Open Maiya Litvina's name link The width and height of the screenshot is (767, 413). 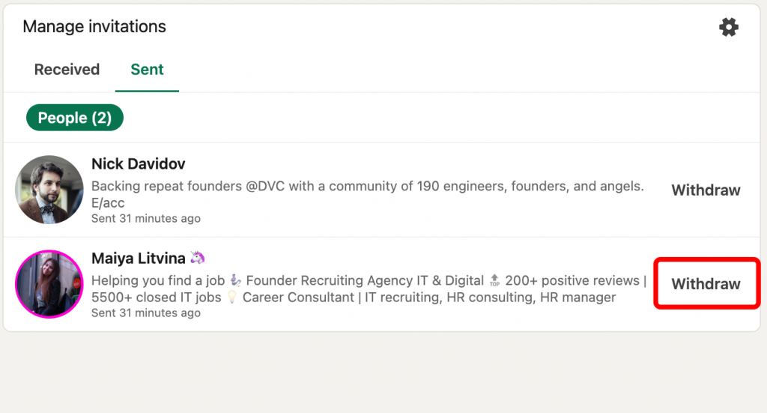pos(138,258)
